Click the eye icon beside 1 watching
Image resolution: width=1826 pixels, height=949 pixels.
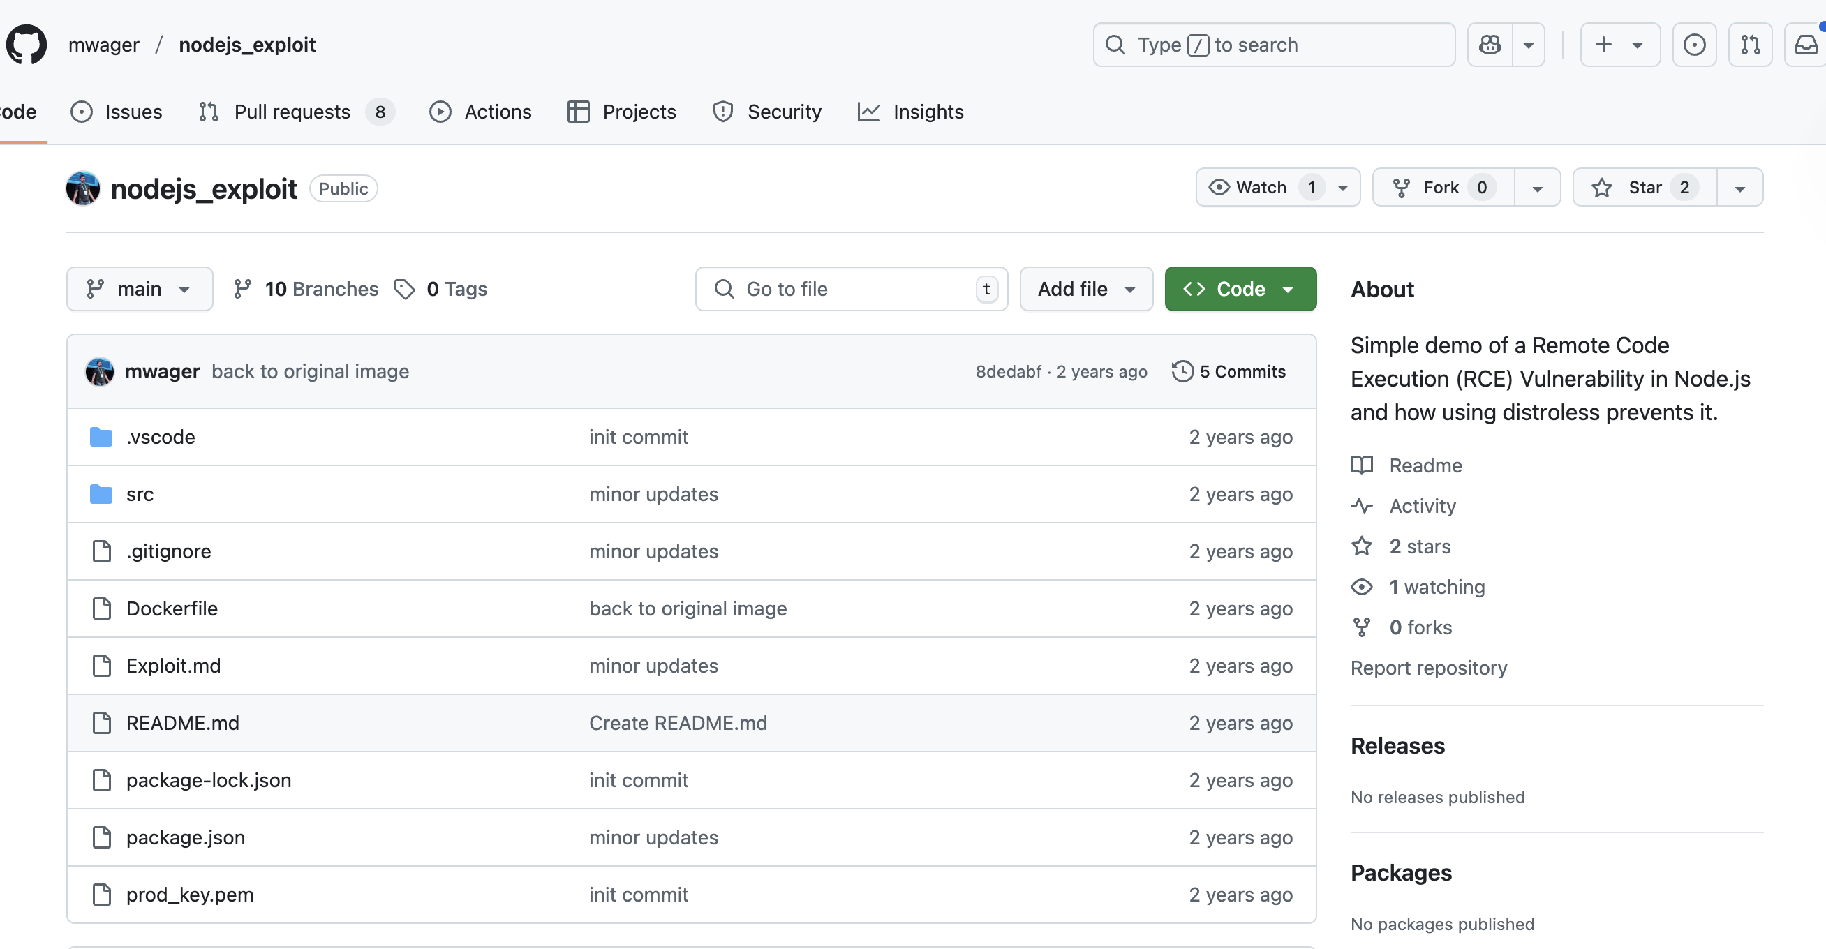pyautogui.click(x=1362, y=587)
